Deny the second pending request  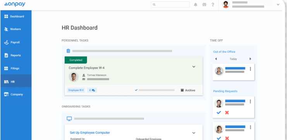click(227, 138)
